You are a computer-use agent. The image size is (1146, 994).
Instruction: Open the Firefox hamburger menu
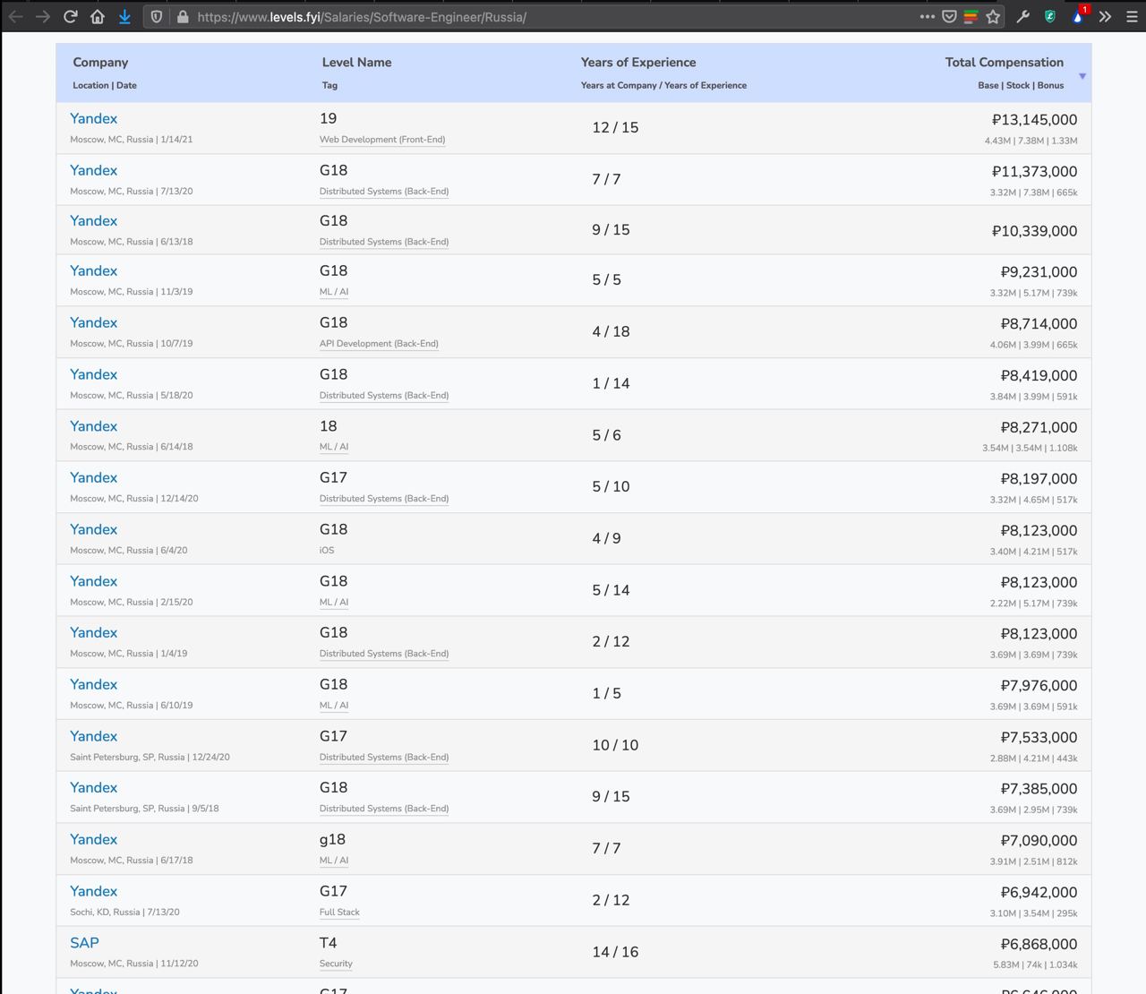(1132, 16)
